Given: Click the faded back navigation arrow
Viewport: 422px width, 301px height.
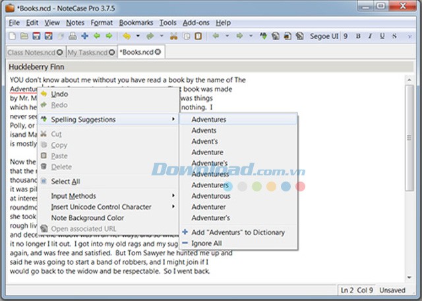Looking at the screenshot, I should point(216,36).
